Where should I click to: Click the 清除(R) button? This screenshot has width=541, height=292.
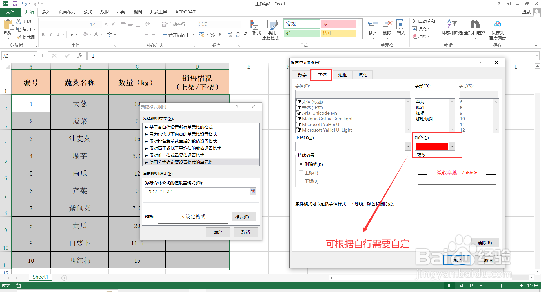485,242
